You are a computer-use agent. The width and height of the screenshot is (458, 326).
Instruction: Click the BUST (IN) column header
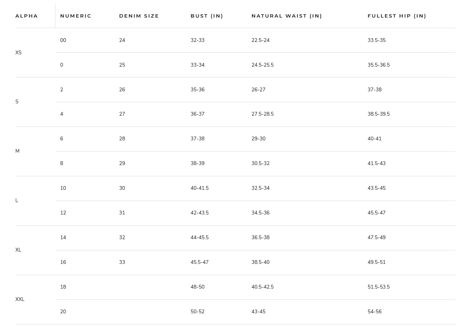click(207, 16)
